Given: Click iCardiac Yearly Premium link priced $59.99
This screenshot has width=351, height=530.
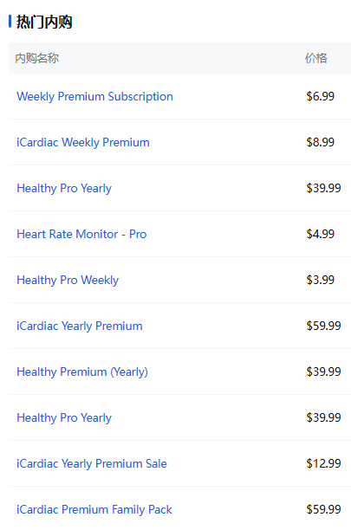Looking at the screenshot, I should [x=80, y=326].
